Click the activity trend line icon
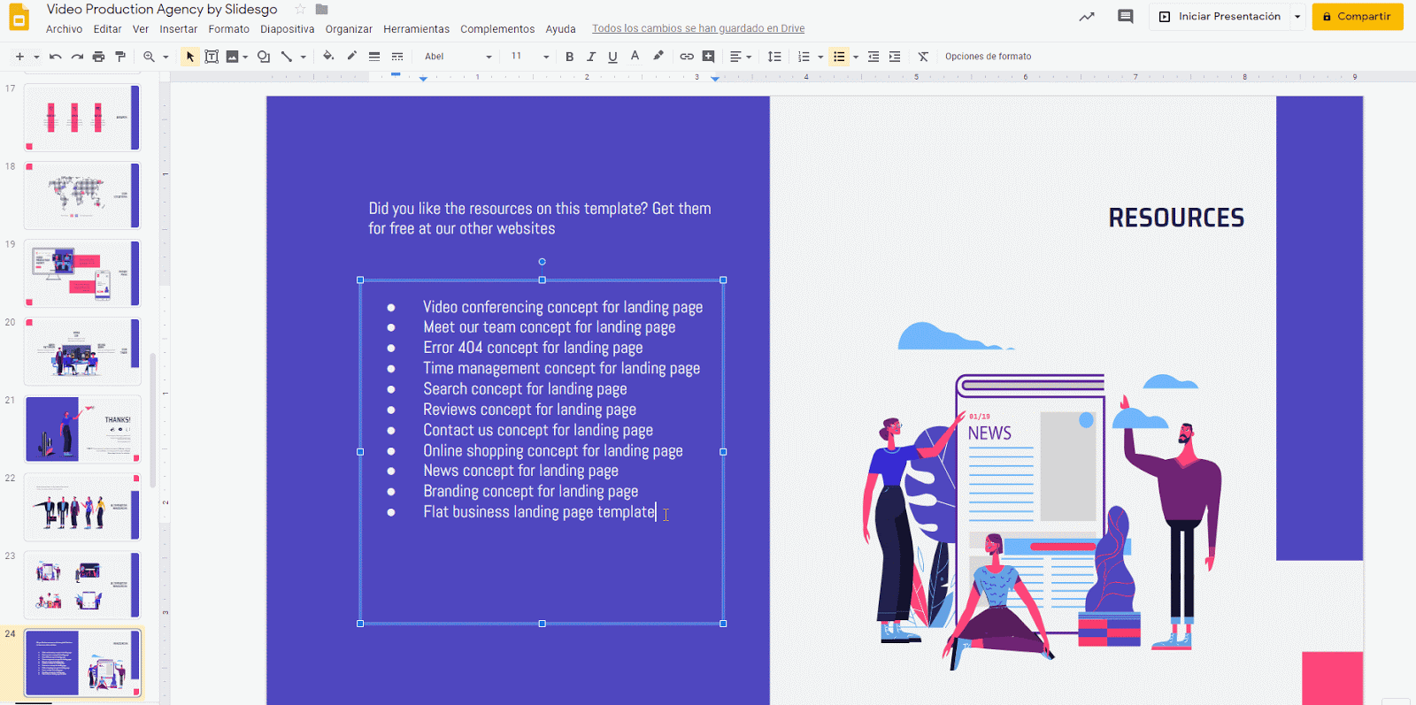1416x705 pixels. [1087, 17]
